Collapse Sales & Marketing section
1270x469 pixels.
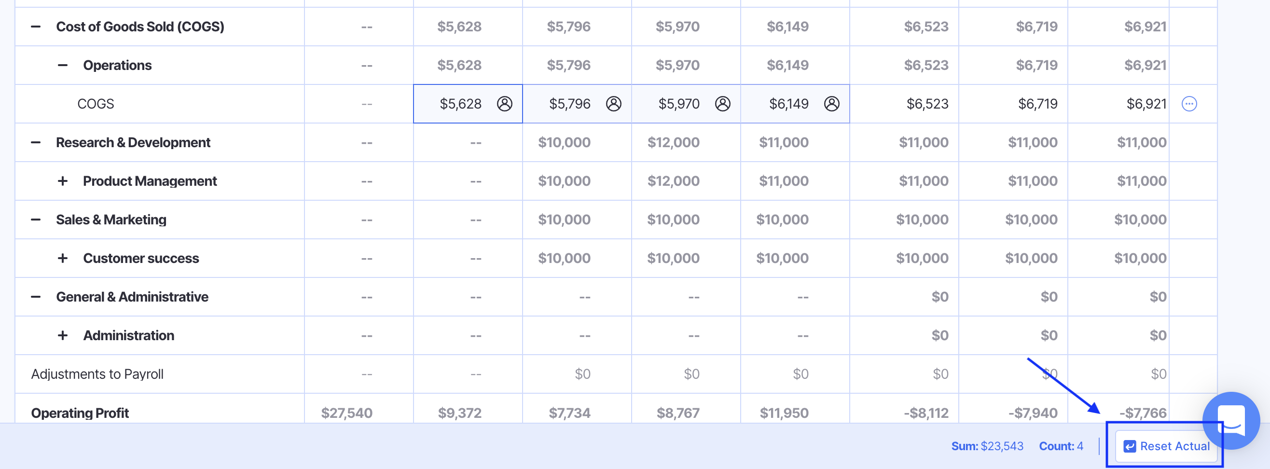coord(36,220)
